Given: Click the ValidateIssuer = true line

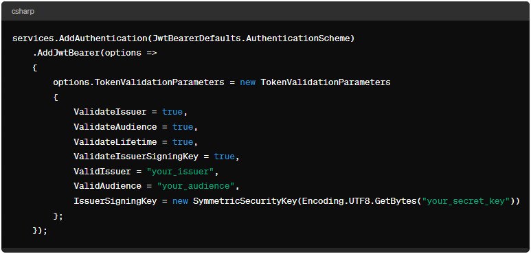Looking at the screenshot, I should point(131,112).
